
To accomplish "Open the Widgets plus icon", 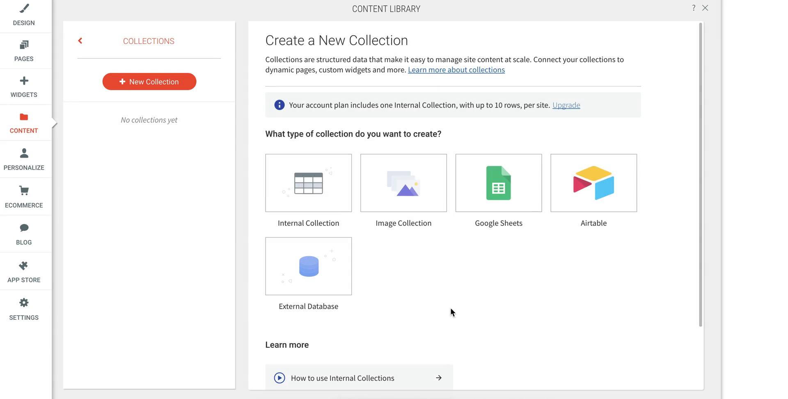I will pos(24,81).
